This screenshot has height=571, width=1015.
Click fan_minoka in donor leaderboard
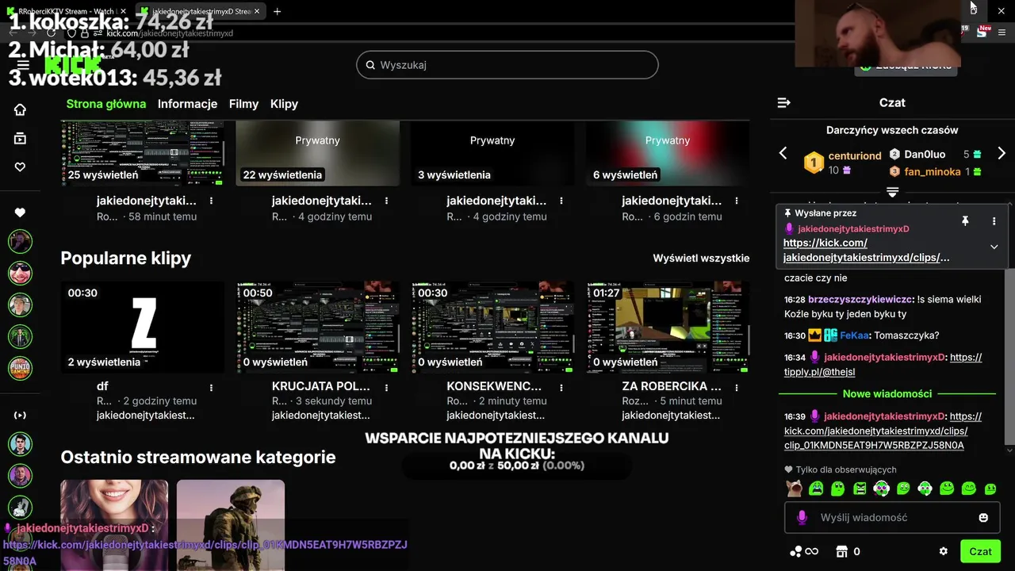pos(931,171)
